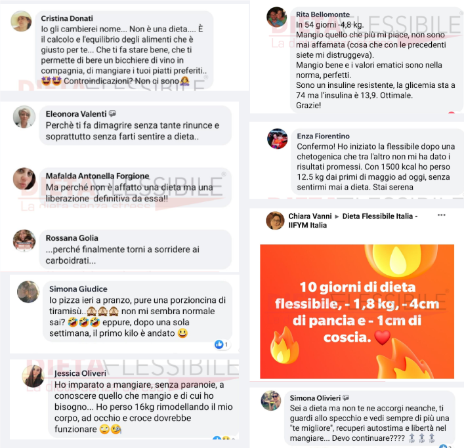Open Jessica Oliveri's profile avatar
The width and height of the screenshot is (464, 448).
[x=33, y=376]
